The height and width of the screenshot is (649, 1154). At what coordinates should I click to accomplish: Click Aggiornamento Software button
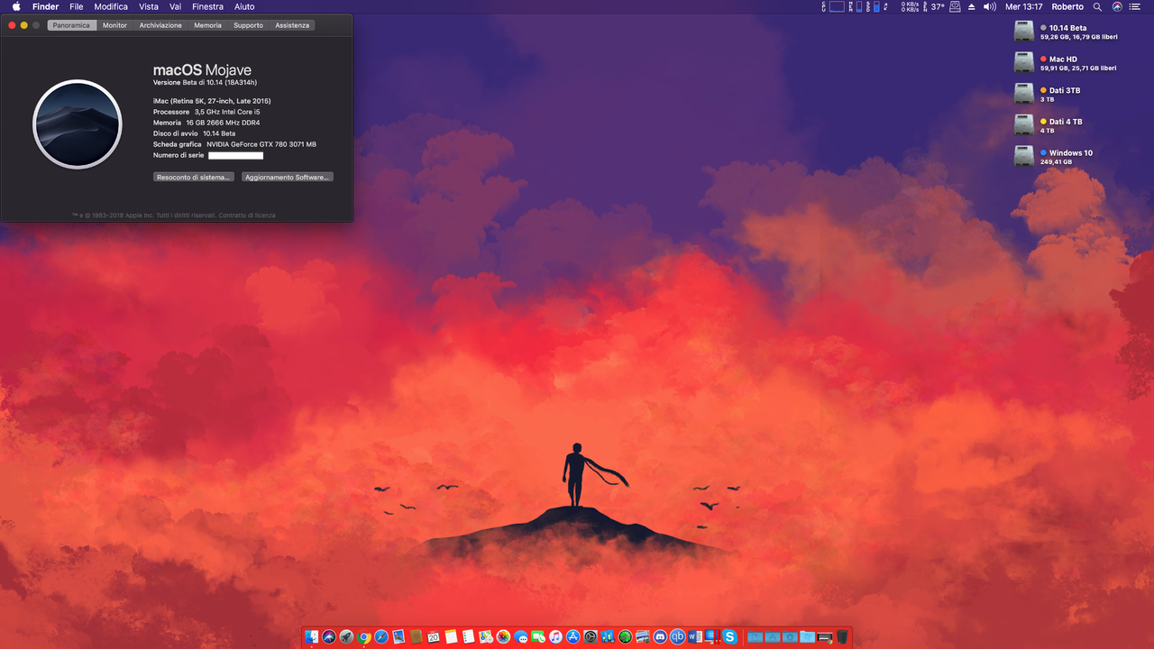coord(288,178)
